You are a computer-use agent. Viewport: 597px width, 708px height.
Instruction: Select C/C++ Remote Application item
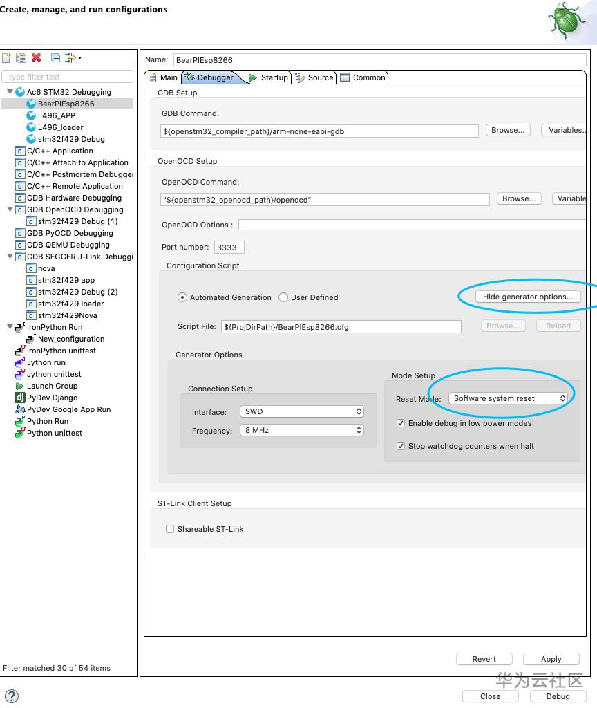75,186
